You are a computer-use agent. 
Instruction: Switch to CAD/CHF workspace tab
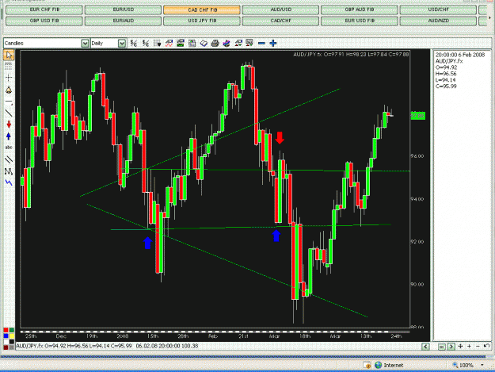(280, 21)
